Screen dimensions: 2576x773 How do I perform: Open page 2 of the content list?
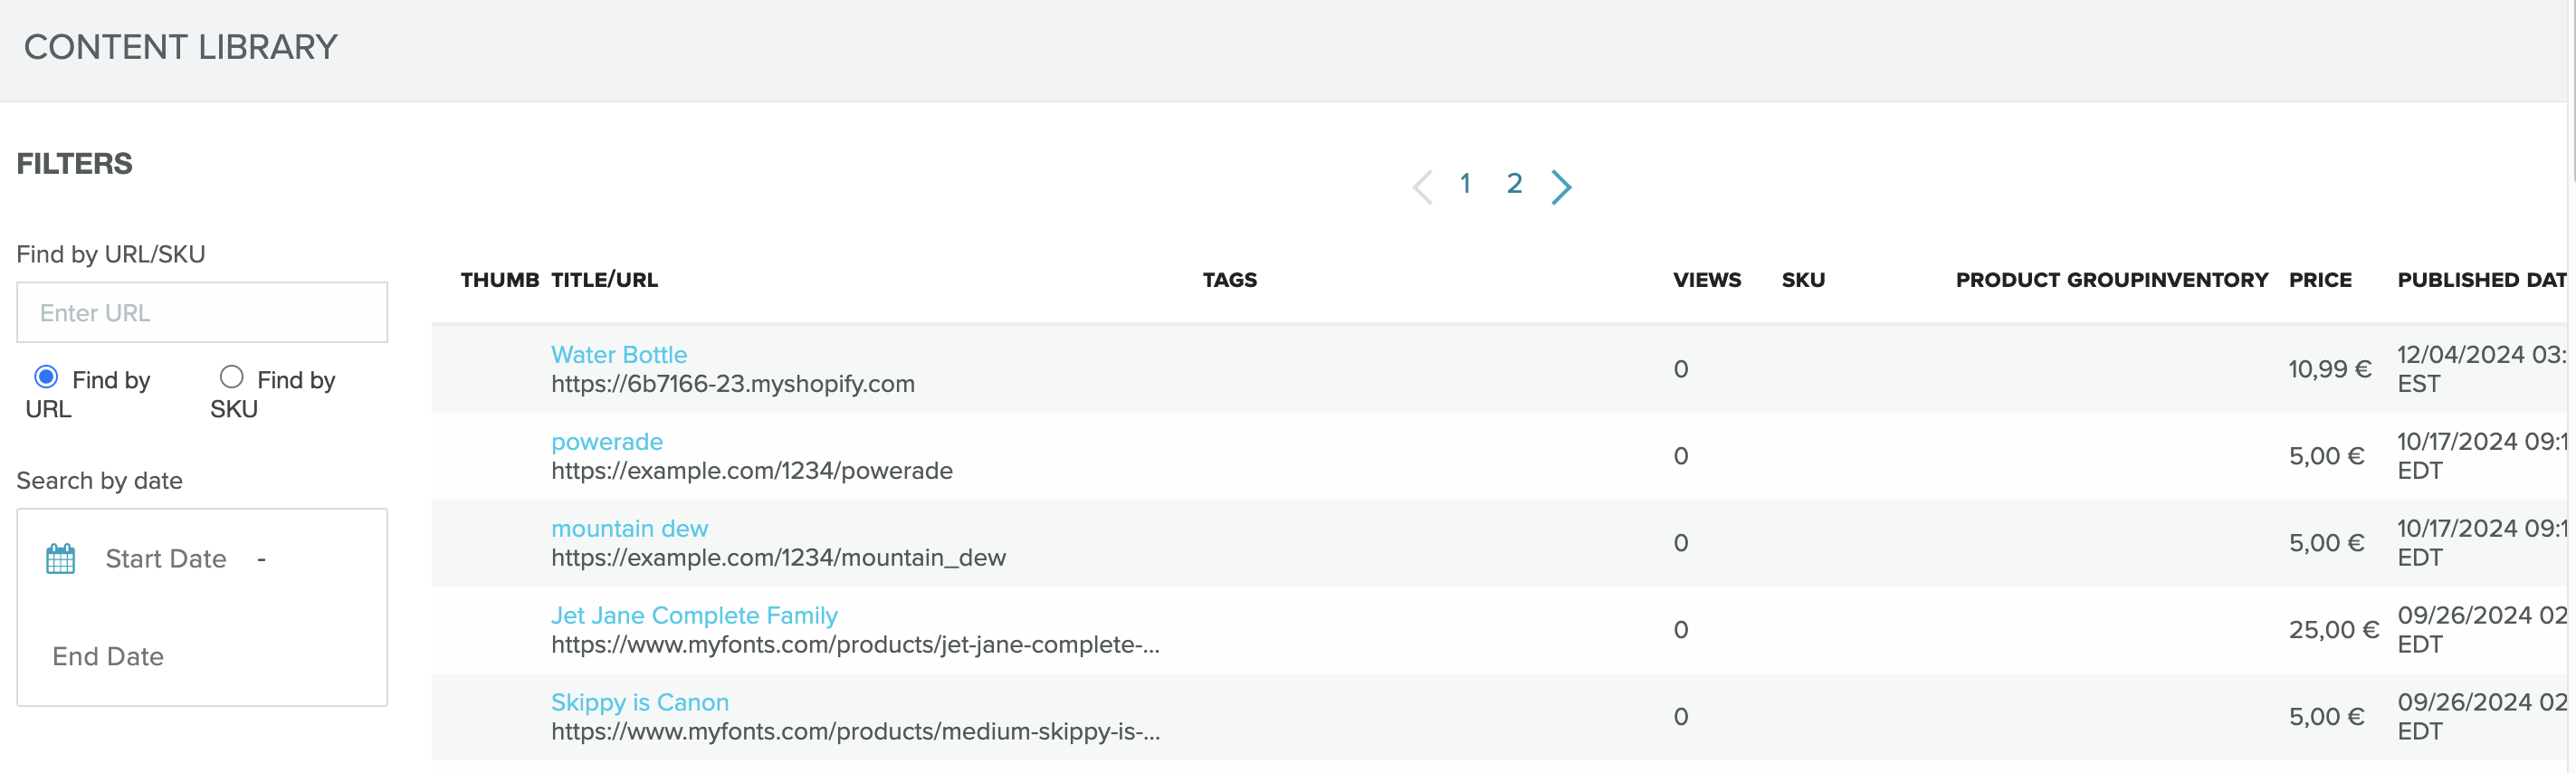click(x=1514, y=184)
